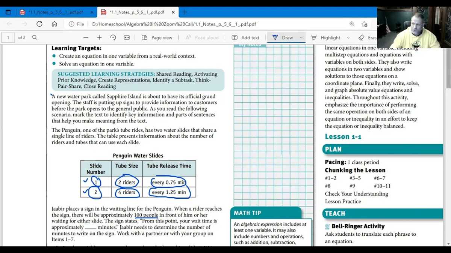Image resolution: width=451 pixels, height=253 pixels.
Task: Click the 'Learning Targets:' heading
Action: click(x=76, y=48)
